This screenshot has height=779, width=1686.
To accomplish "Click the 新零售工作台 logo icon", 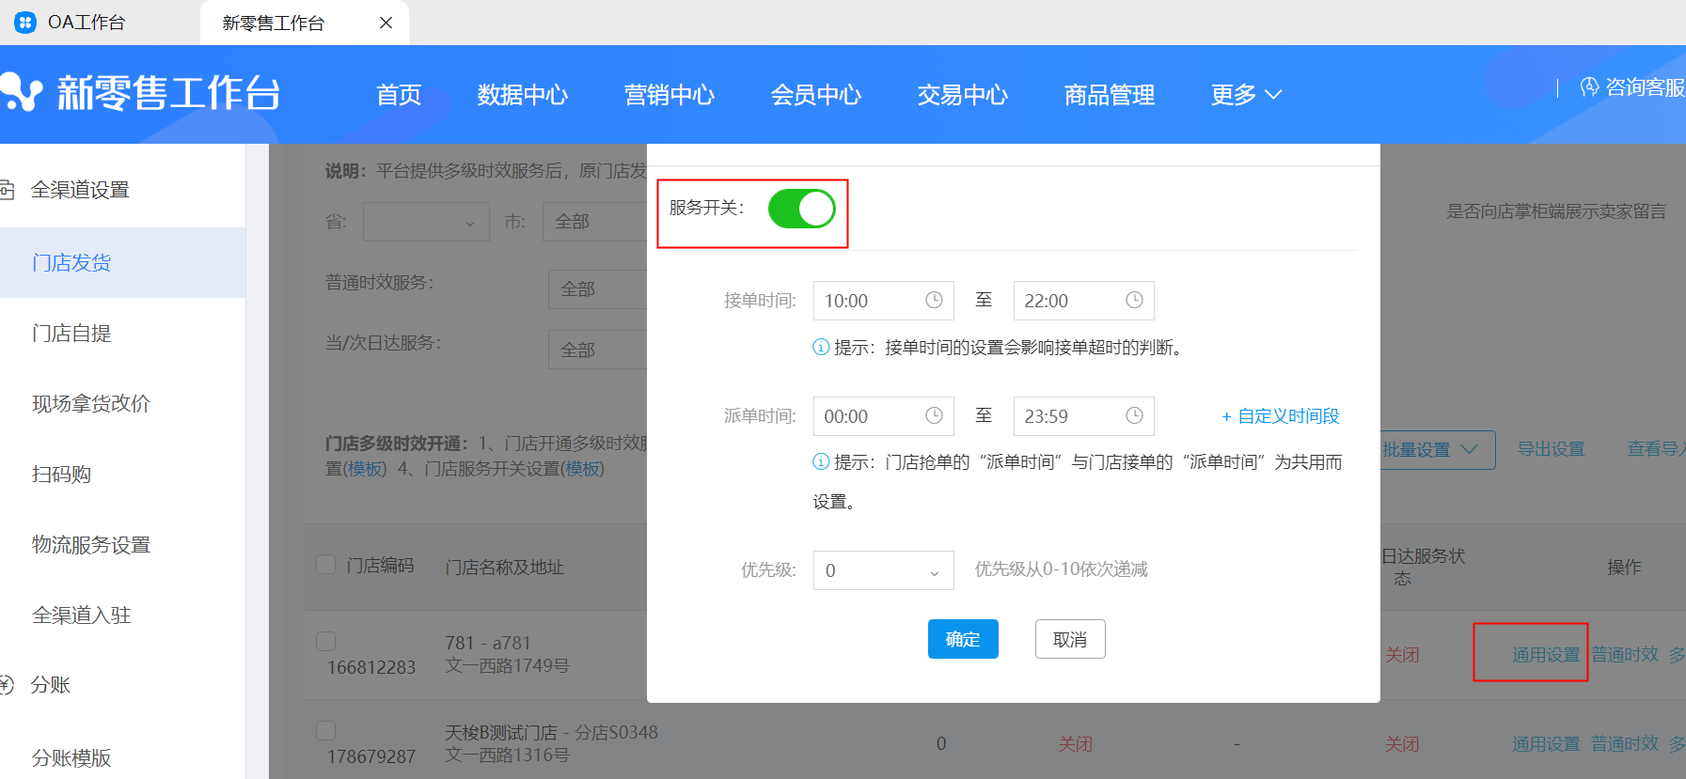I will tap(23, 93).
